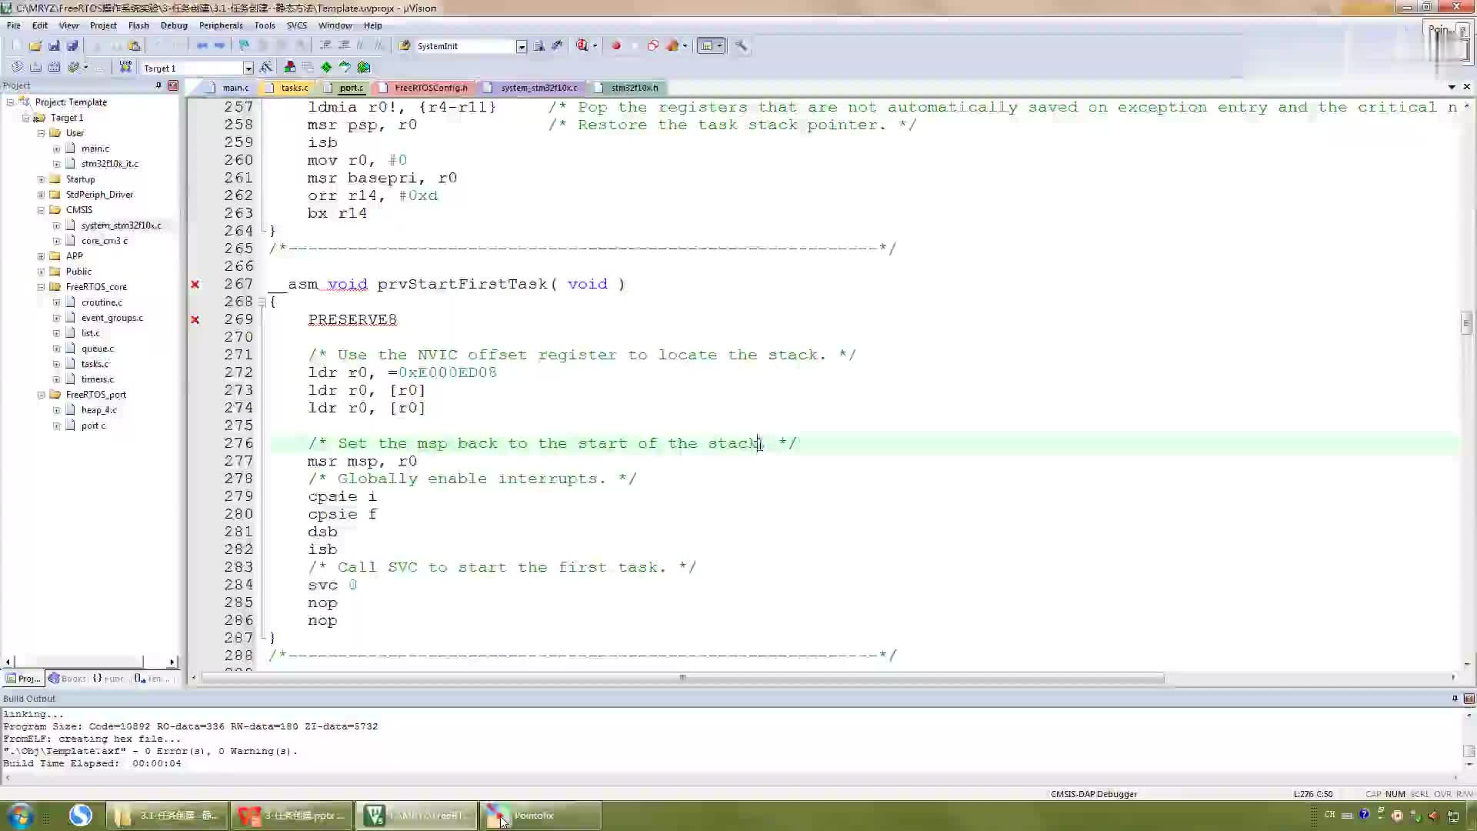This screenshot has height=831, width=1477.
Task: Toggle code folding at line 268
Action: (x=262, y=302)
